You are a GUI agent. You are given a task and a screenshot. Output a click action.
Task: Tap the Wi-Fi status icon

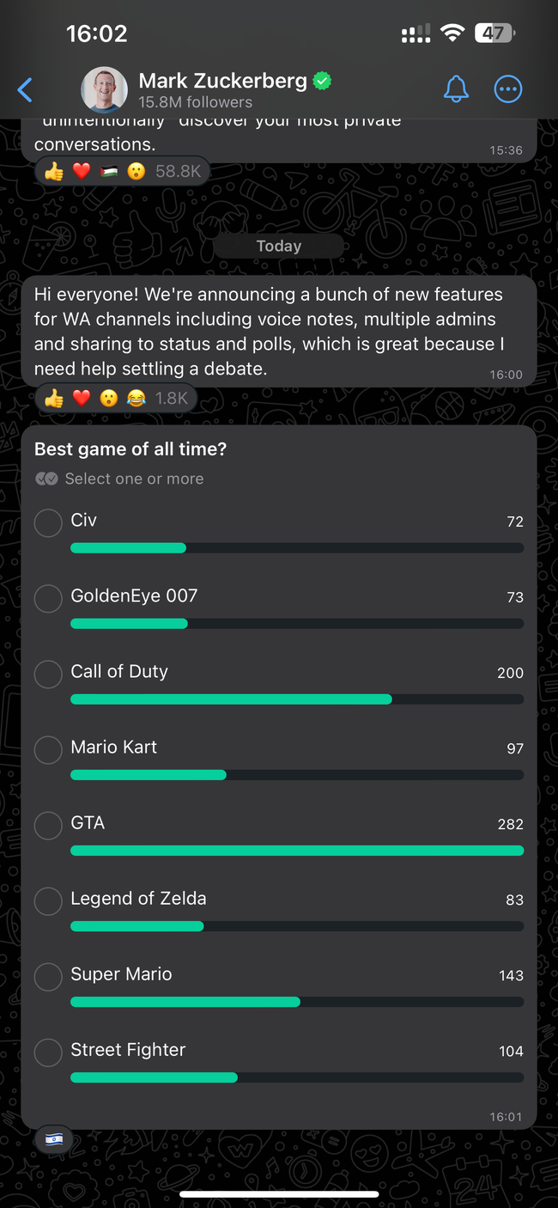pyautogui.click(x=452, y=34)
